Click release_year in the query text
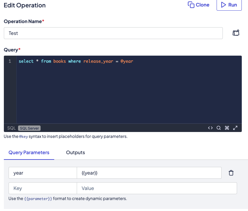 pyautogui.click(x=98, y=61)
